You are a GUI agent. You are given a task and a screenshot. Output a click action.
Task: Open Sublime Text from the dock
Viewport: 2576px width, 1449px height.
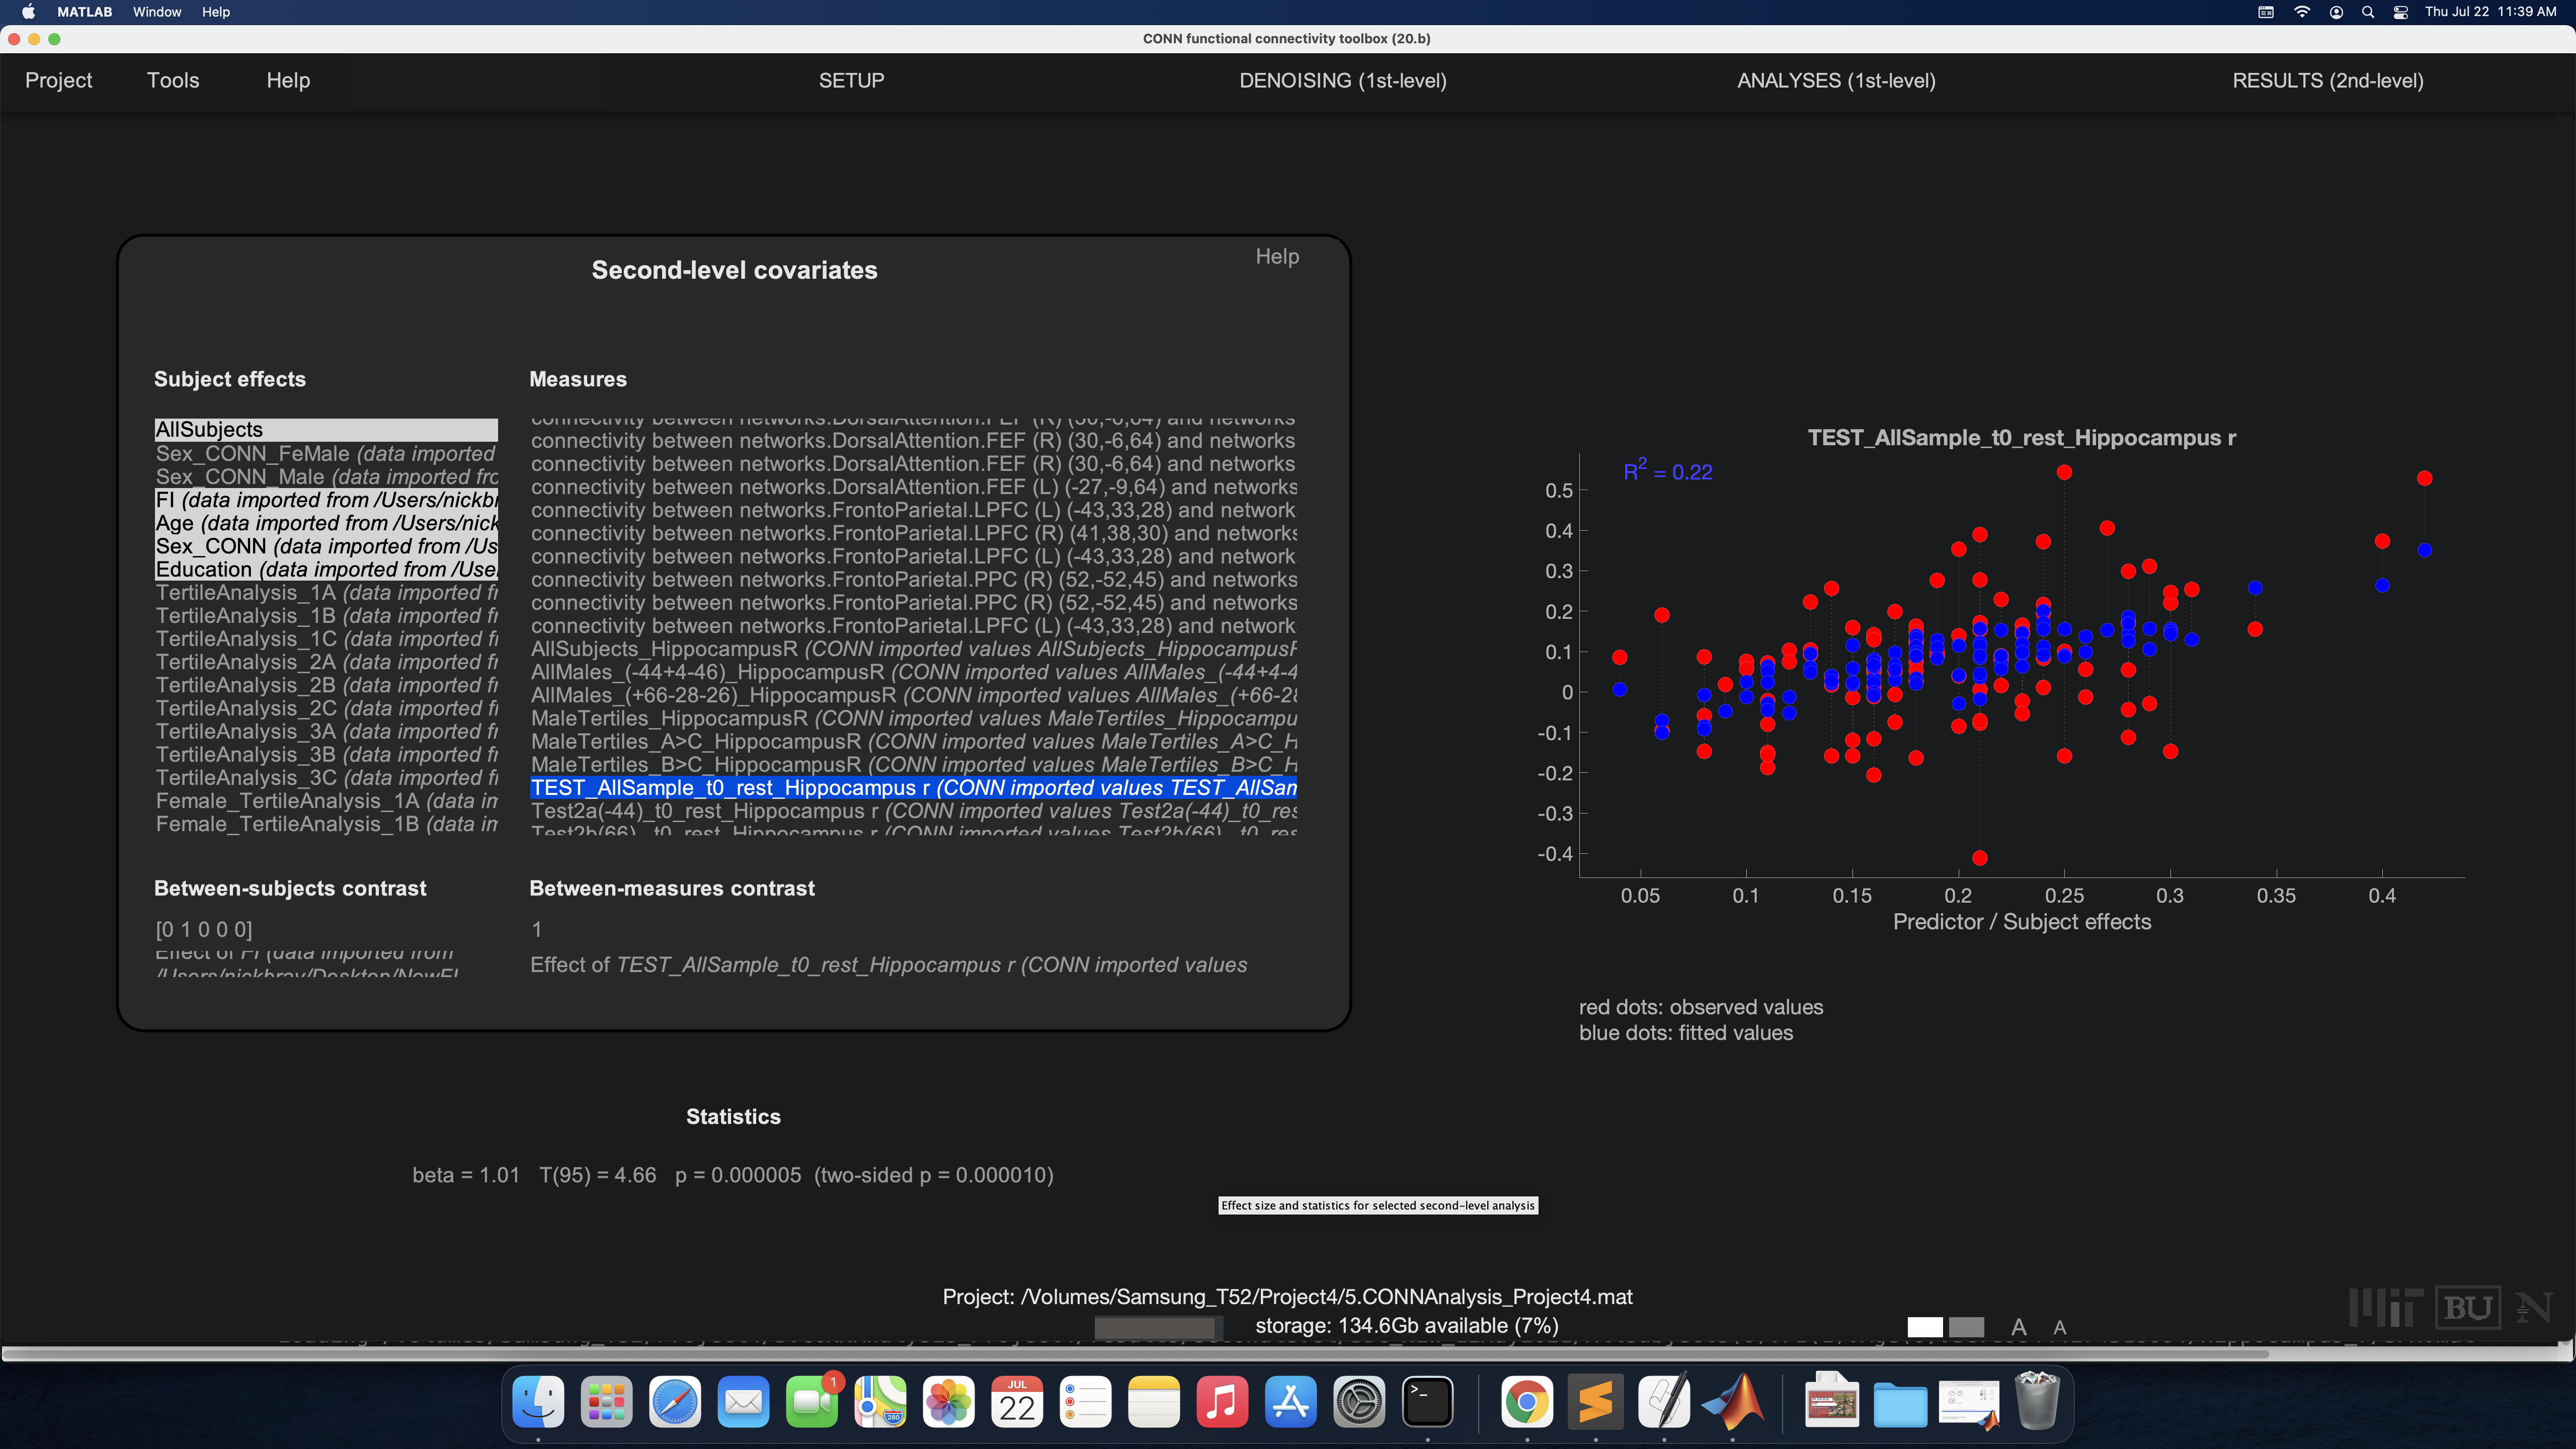[1596, 1402]
